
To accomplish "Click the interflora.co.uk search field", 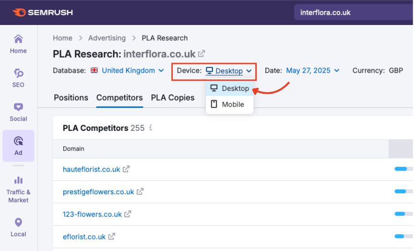I will pos(353,13).
